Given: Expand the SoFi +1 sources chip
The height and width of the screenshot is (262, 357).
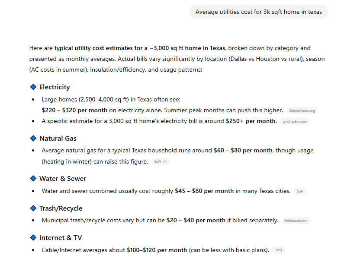Looking at the screenshot, I should coord(161,162).
